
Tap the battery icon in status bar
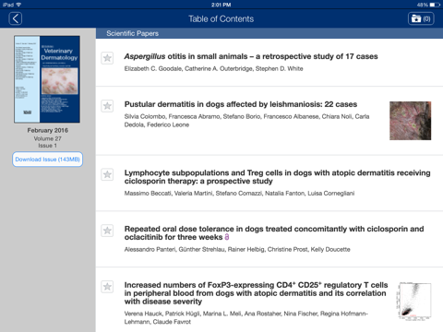(435, 5)
